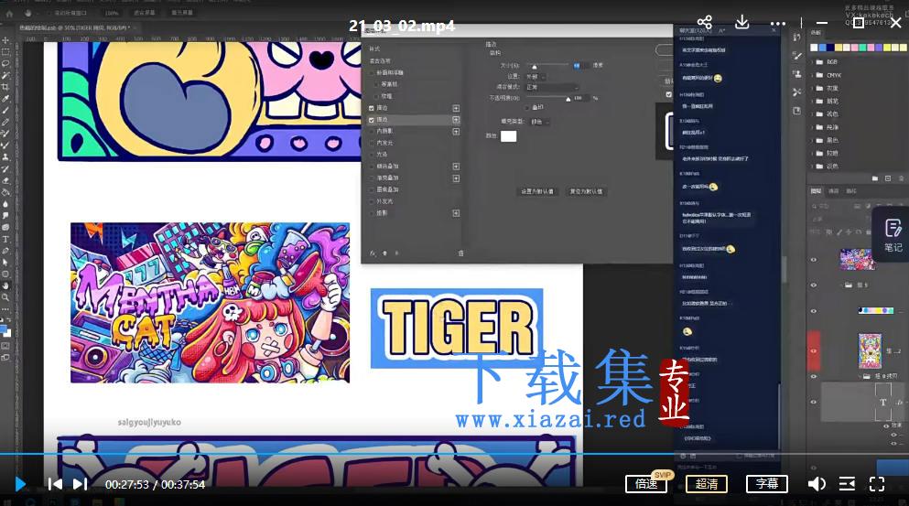Select the Pen tool
Screen dimensions: 909x506
[5, 251]
